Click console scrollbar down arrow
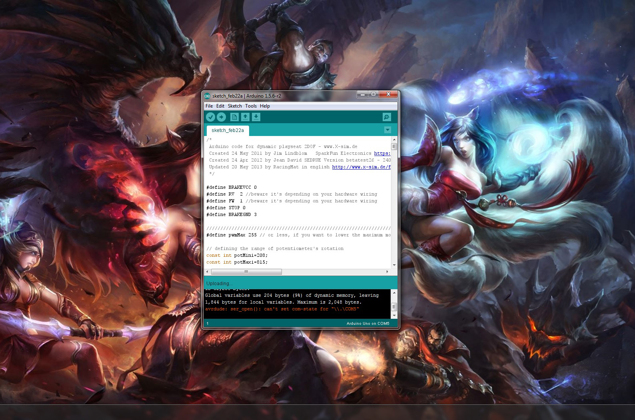Screen dimensions: 635x420 [x=394, y=316]
